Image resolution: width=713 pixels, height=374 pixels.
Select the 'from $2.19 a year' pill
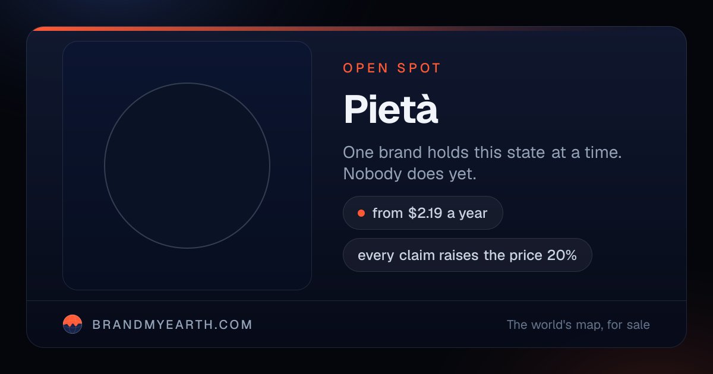(423, 213)
